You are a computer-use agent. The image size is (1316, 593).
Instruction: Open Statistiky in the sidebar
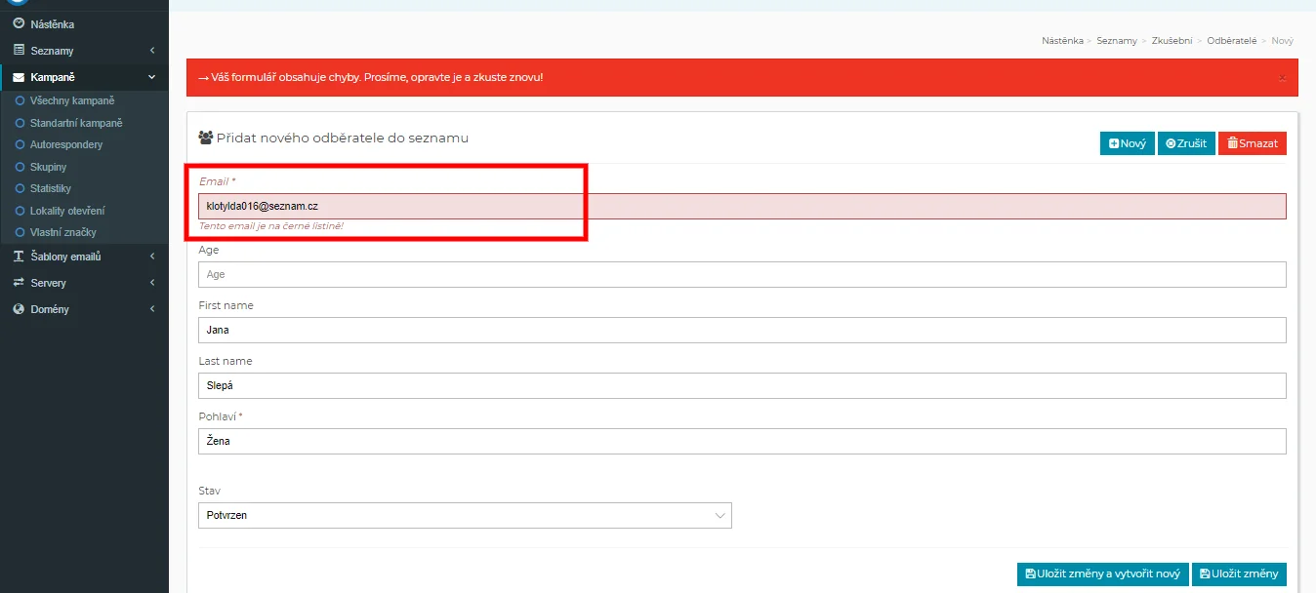point(51,188)
